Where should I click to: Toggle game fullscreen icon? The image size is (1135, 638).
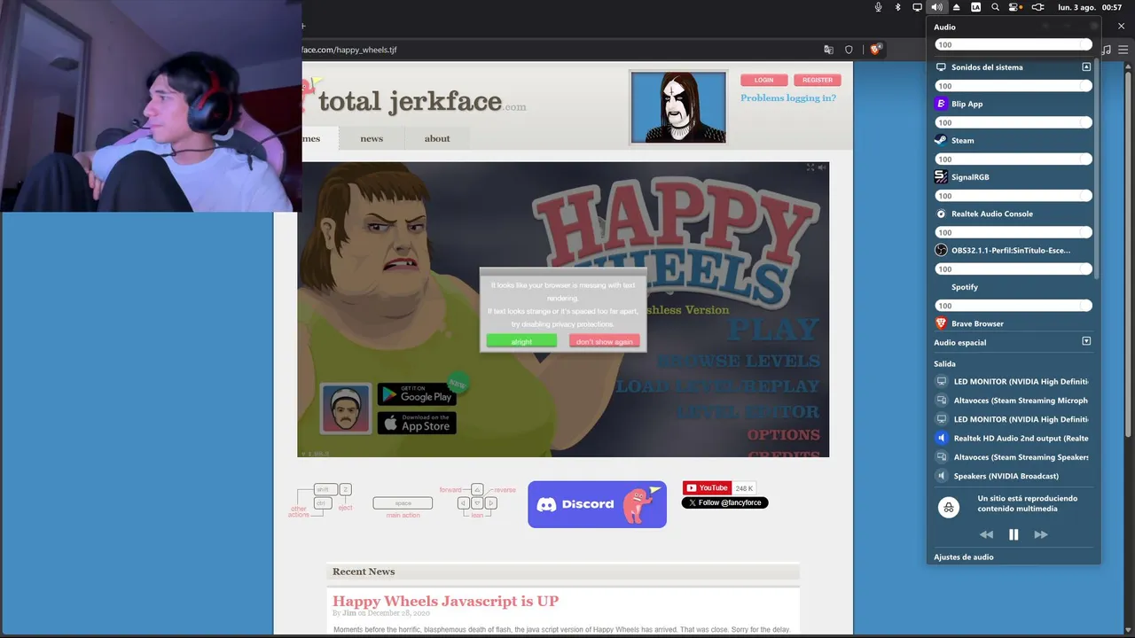(x=810, y=167)
